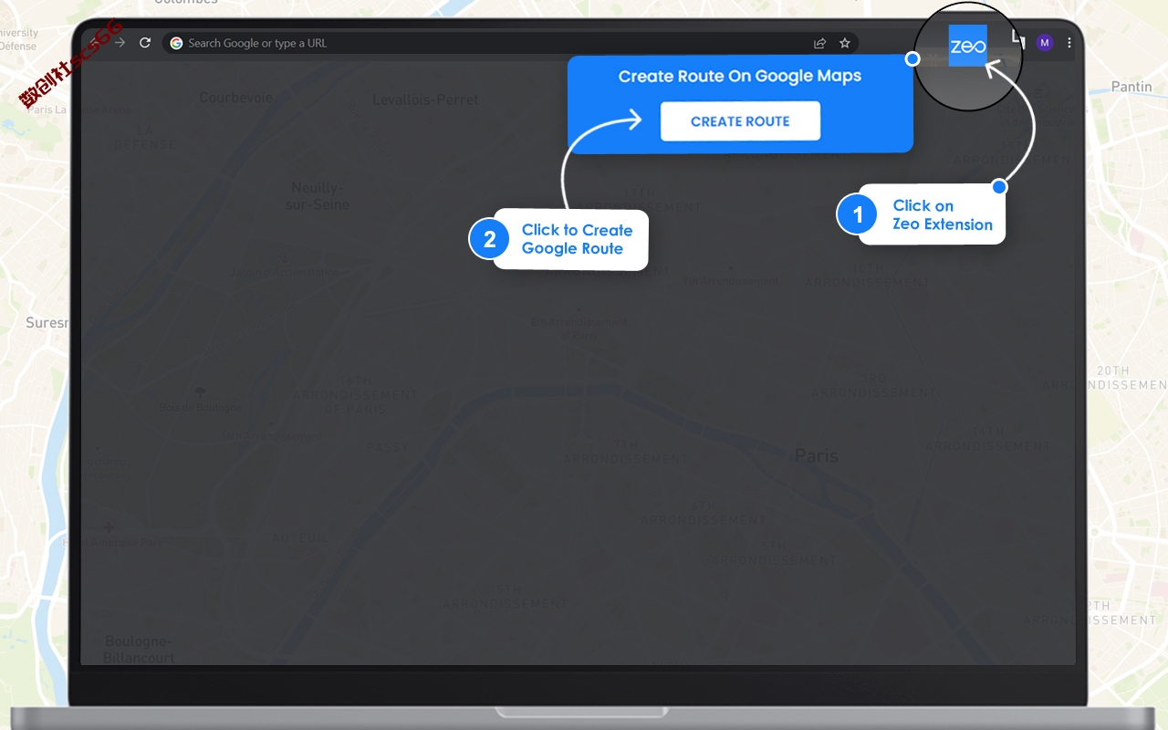
Task: Click the share page icon in address bar
Action: [819, 43]
